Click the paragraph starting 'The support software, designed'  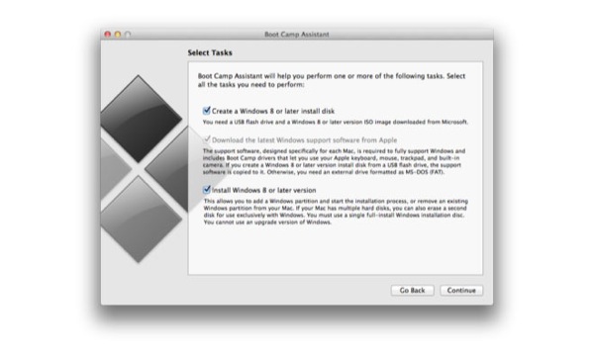(335, 161)
